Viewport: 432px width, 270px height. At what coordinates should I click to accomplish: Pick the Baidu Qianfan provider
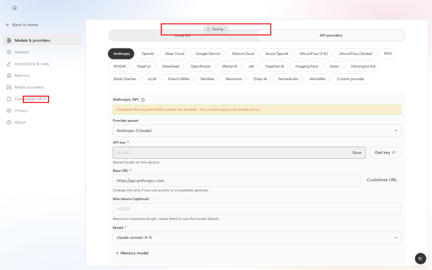coord(125,79)
